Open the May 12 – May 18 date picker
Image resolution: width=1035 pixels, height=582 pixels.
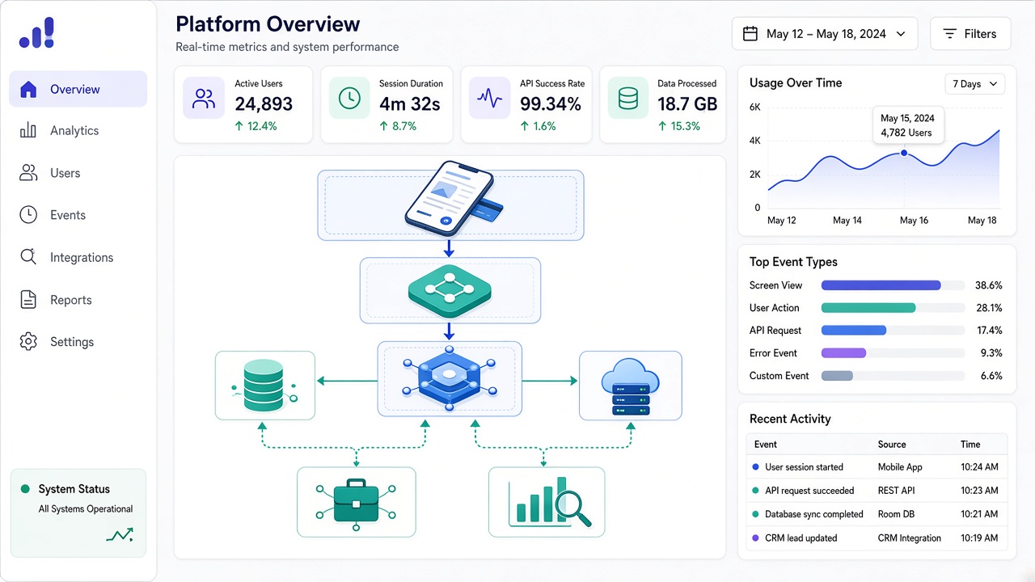coord(825,34)
